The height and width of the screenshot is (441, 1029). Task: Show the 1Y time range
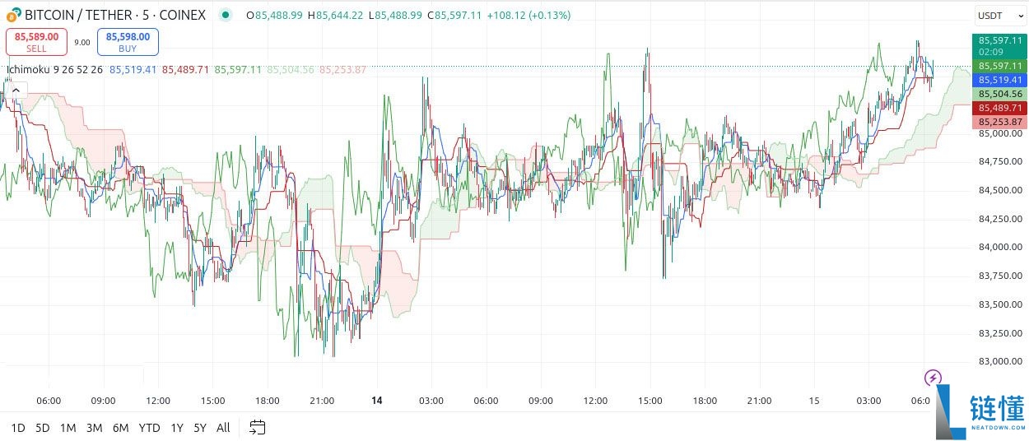[x=177, y=428]
